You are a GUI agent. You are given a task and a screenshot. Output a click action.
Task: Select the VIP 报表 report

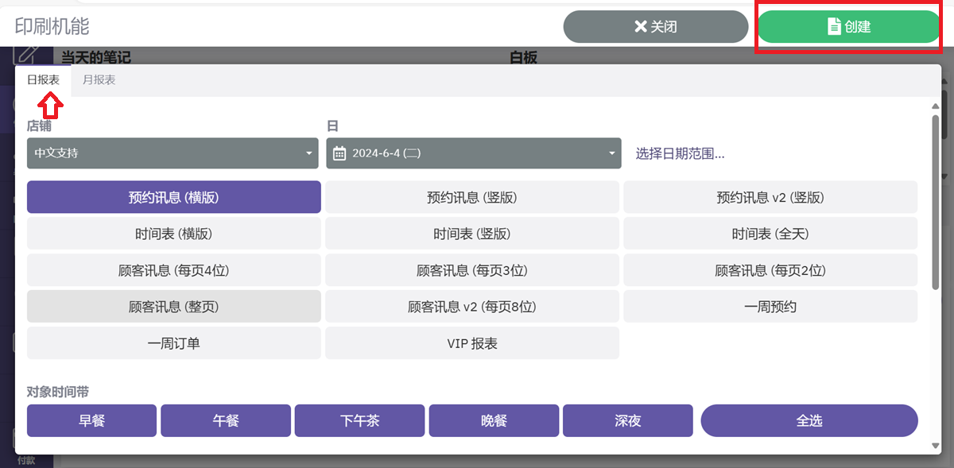point(472,343)
